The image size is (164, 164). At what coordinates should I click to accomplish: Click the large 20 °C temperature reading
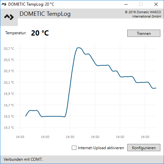point(40,33)
